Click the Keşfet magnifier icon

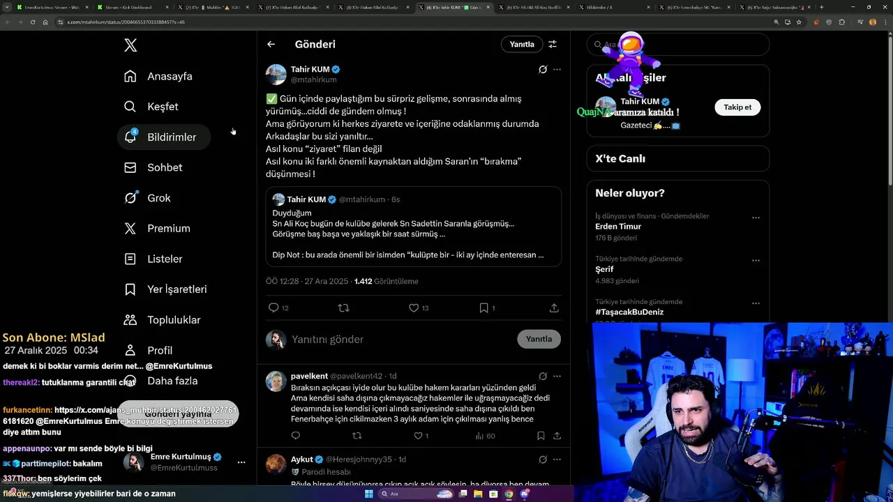pyautogui.click(x=130, y=107)
